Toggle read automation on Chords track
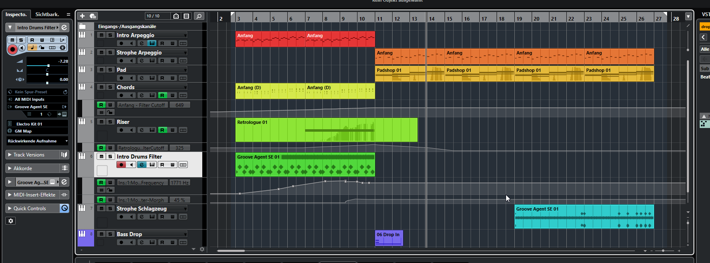This screenshot has width=710, height=263. coord(162,95)
